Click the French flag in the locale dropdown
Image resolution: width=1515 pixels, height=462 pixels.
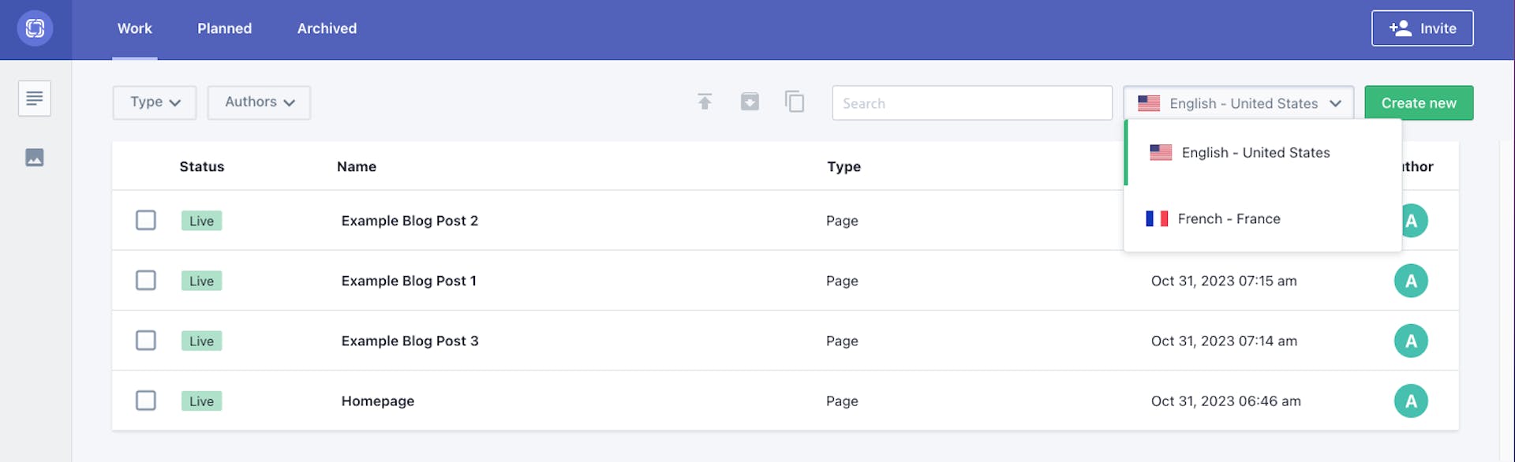(1158, 218)
